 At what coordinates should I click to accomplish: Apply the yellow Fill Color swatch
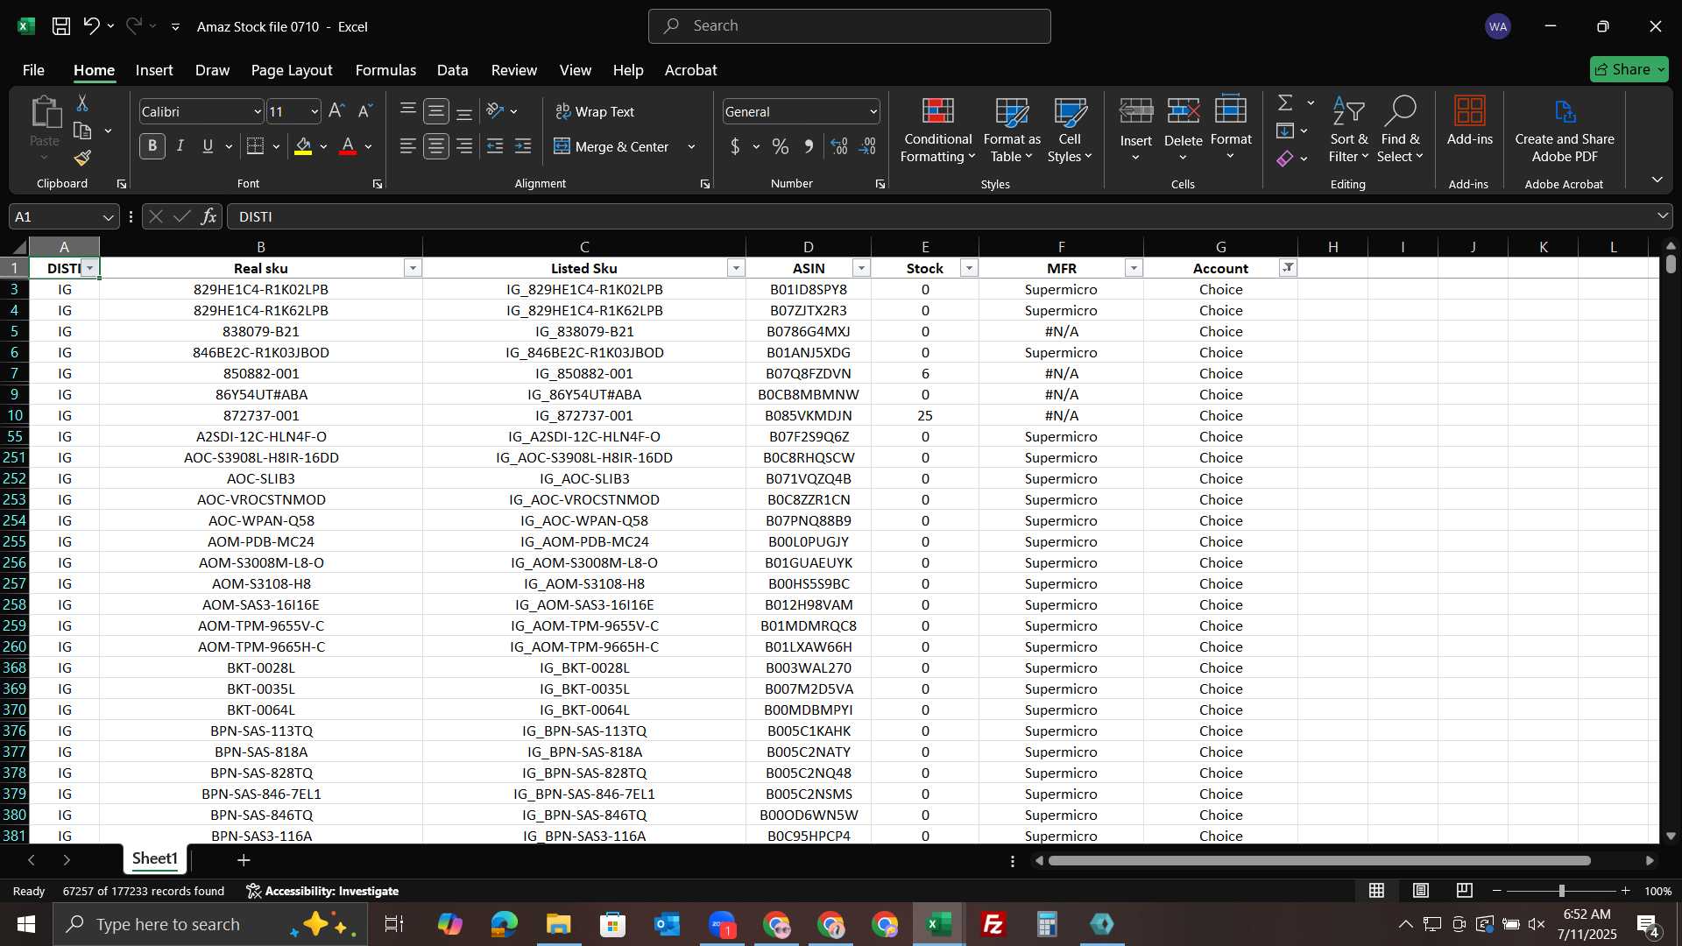pos(303,146)
